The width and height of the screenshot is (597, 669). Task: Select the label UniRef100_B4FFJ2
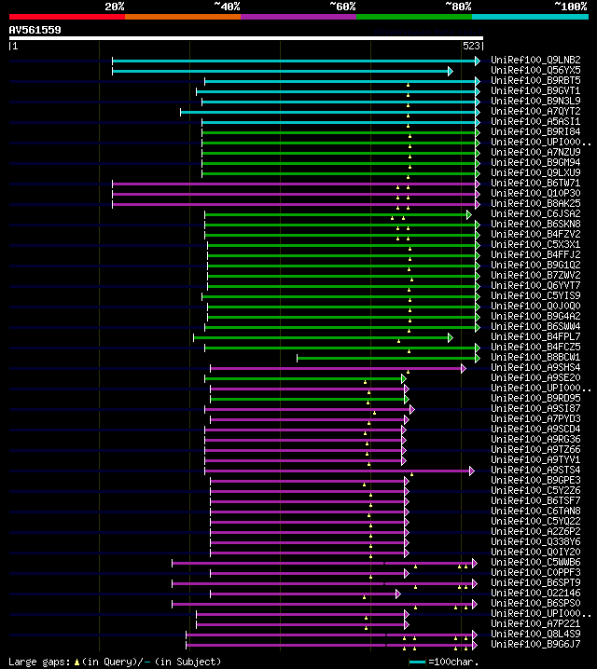click(535, 254)
